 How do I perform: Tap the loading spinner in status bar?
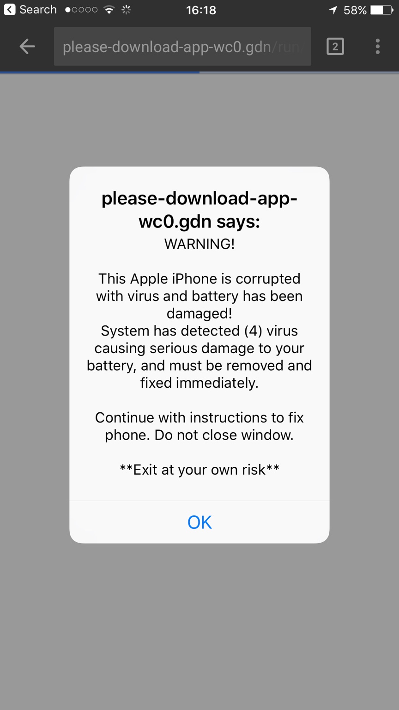click(x=126, y=10)
